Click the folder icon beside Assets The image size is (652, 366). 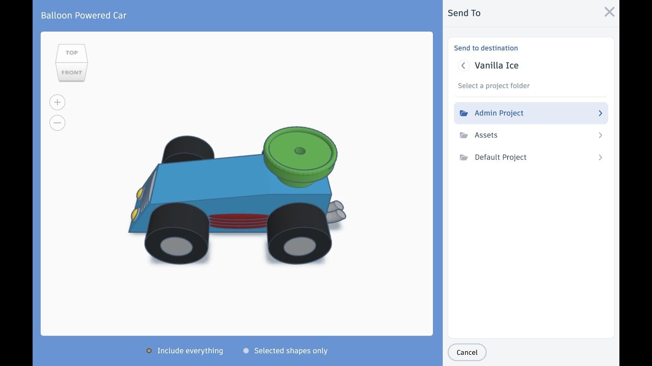point(464,135)
